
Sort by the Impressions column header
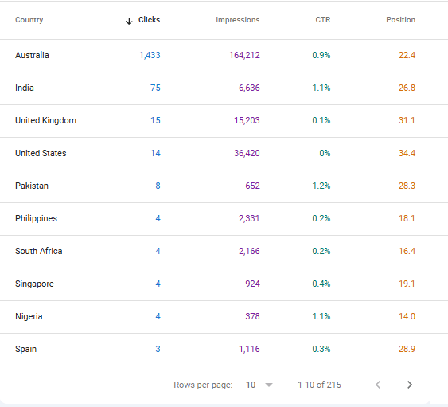pyautogui.click(x=238, y=20)
